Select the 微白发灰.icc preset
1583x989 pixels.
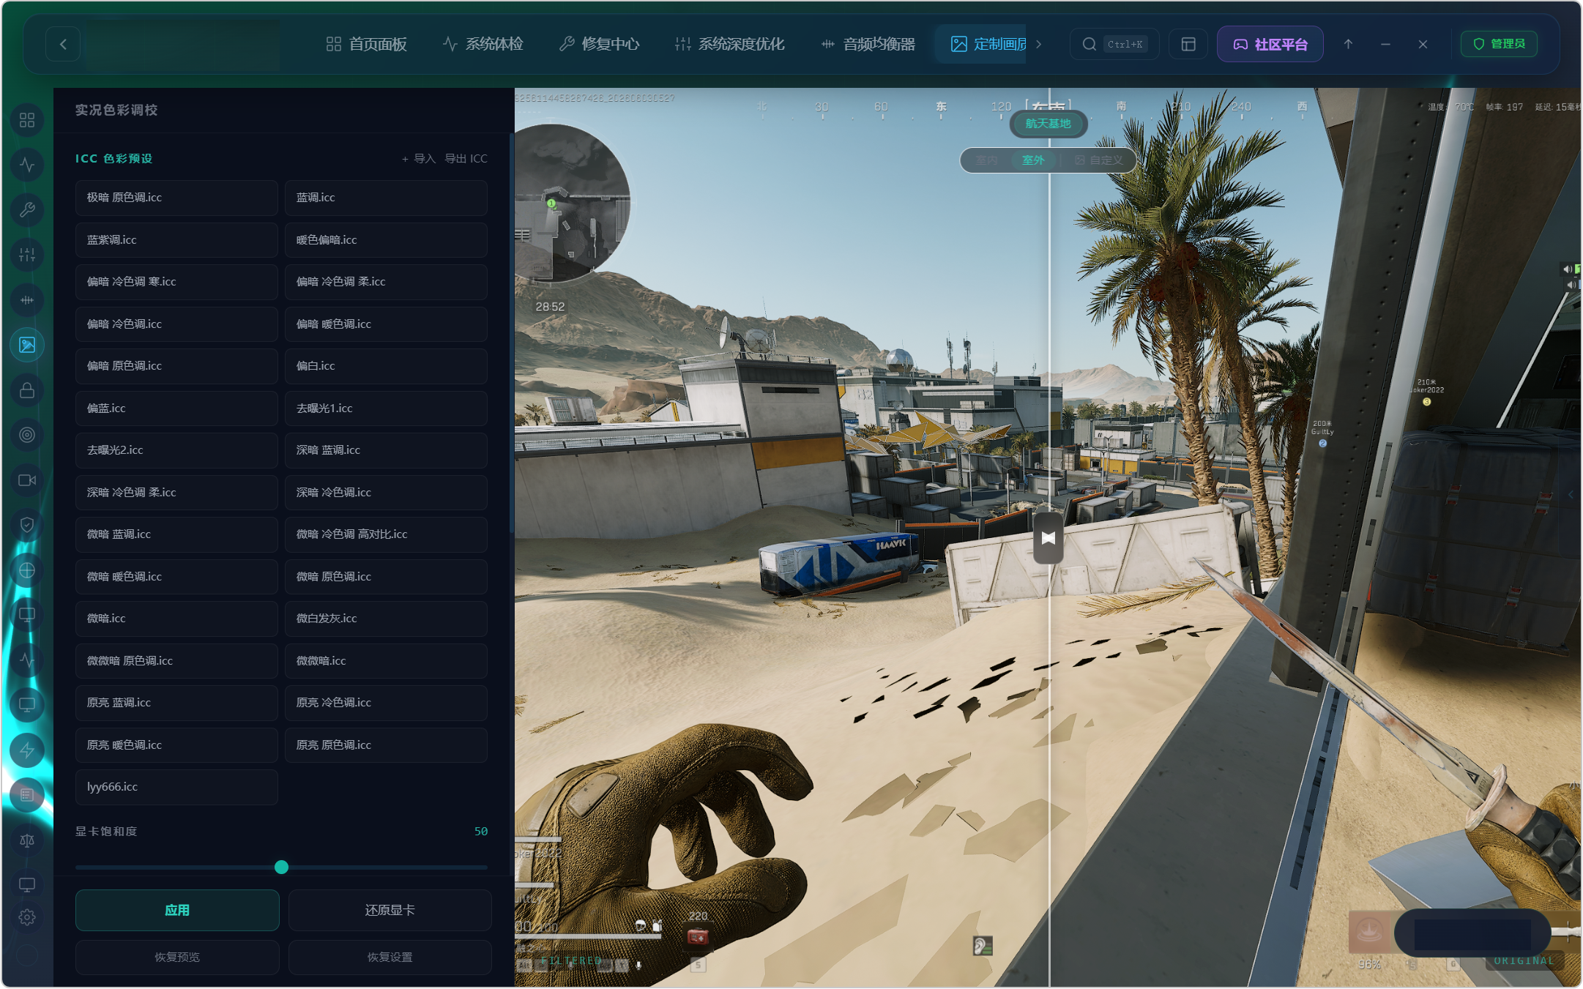click(x=386, y=619)
